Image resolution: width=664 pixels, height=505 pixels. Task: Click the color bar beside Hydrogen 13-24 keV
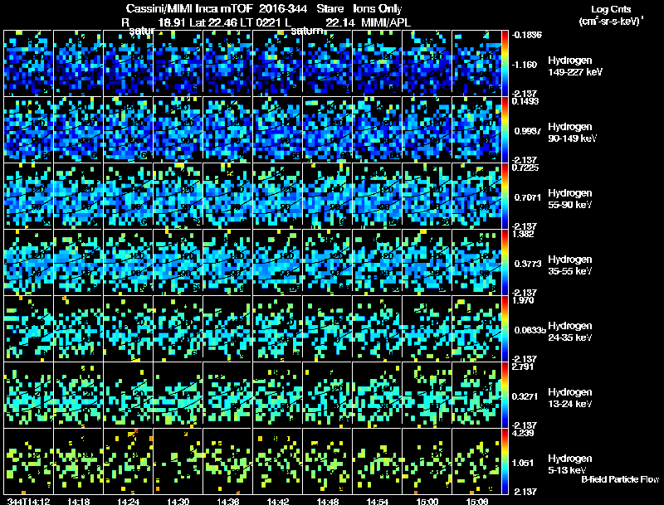pos(505,395)
